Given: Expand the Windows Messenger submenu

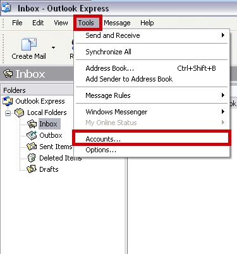Looking at the screenshot, I should (152, 112).
